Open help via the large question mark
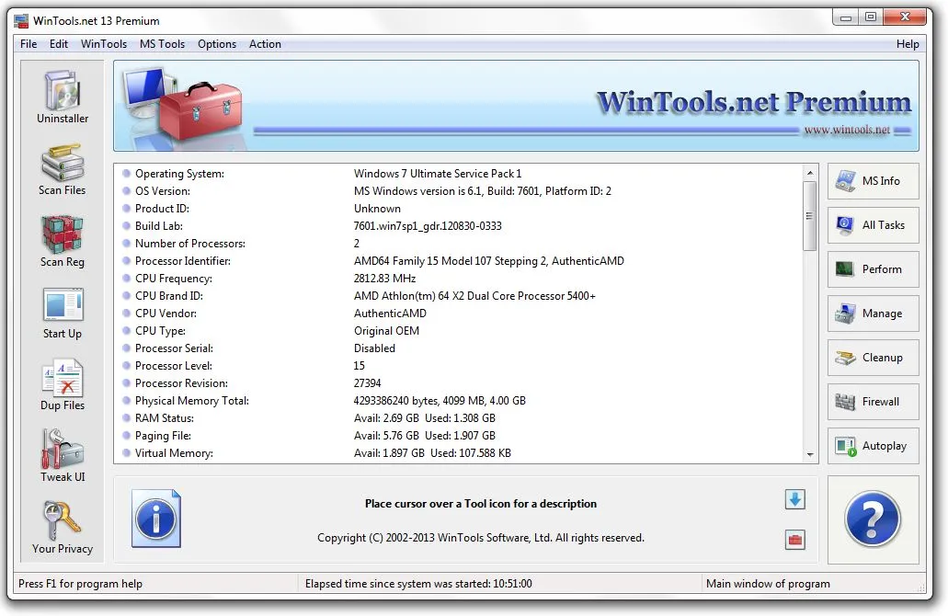The height and width of the screenshot is (616, 948). click(872, 519)
